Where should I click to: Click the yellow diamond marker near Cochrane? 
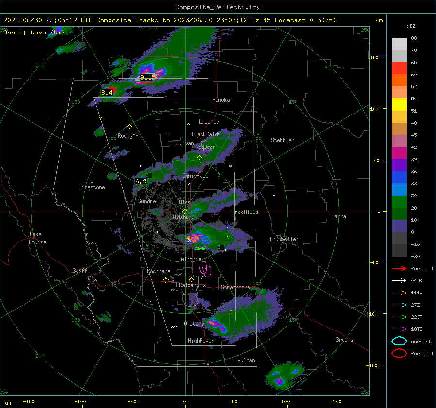(x=166, y=280)
